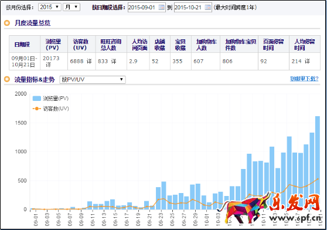Open the 按PV/UV metric dropdown
The height and width of the screenshot is (230, 327).
93,80
